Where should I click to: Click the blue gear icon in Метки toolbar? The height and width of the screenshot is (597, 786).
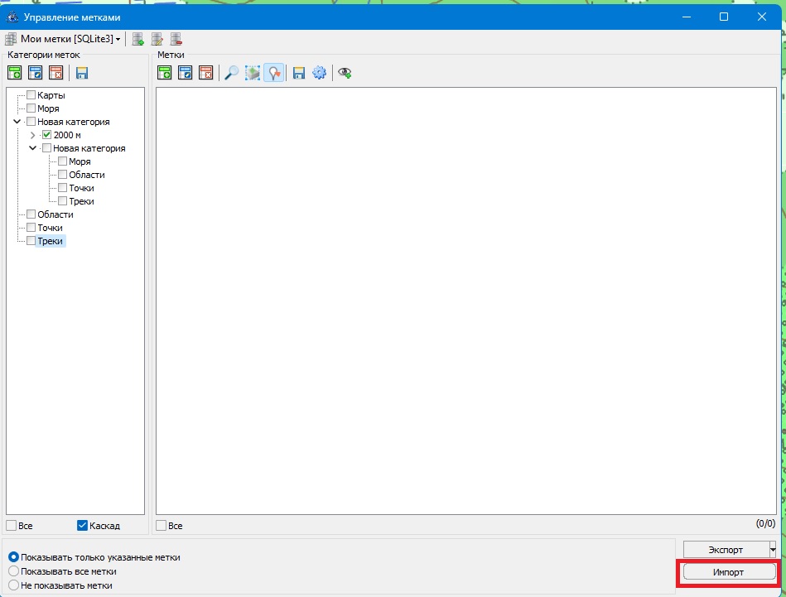coord(319,73)
